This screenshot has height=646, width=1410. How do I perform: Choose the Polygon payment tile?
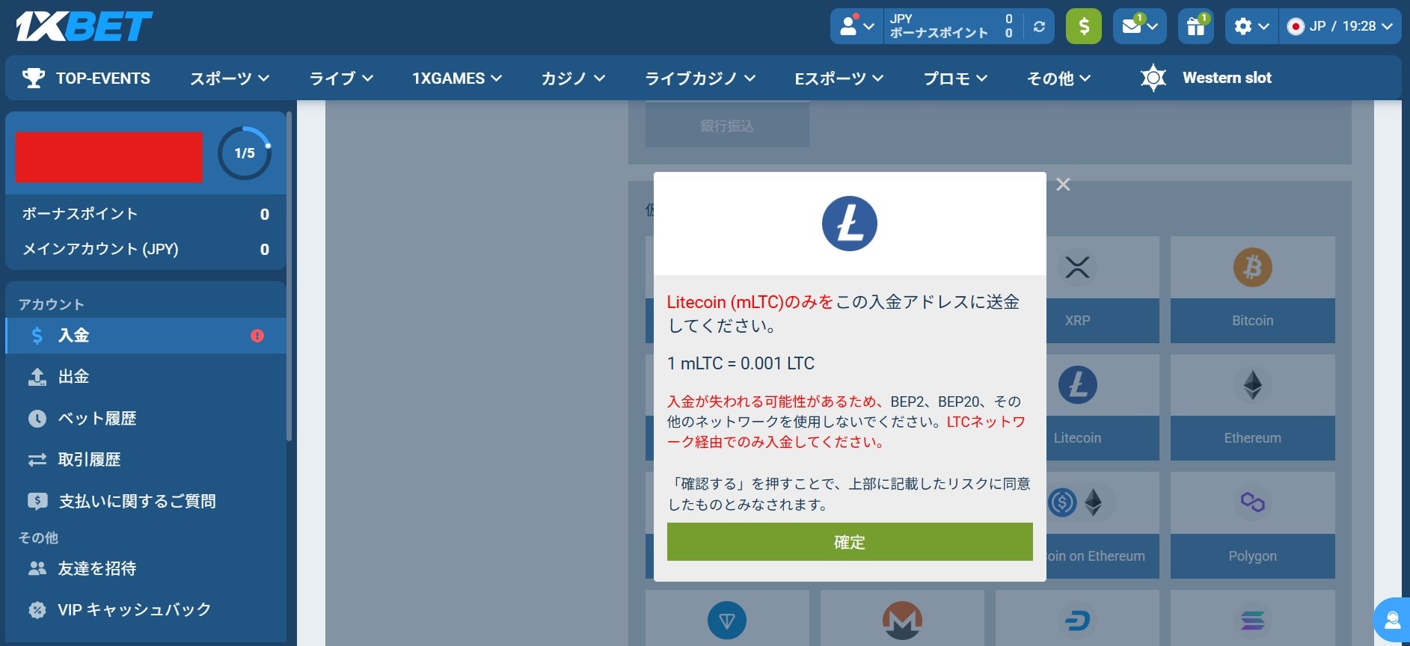1252,525
